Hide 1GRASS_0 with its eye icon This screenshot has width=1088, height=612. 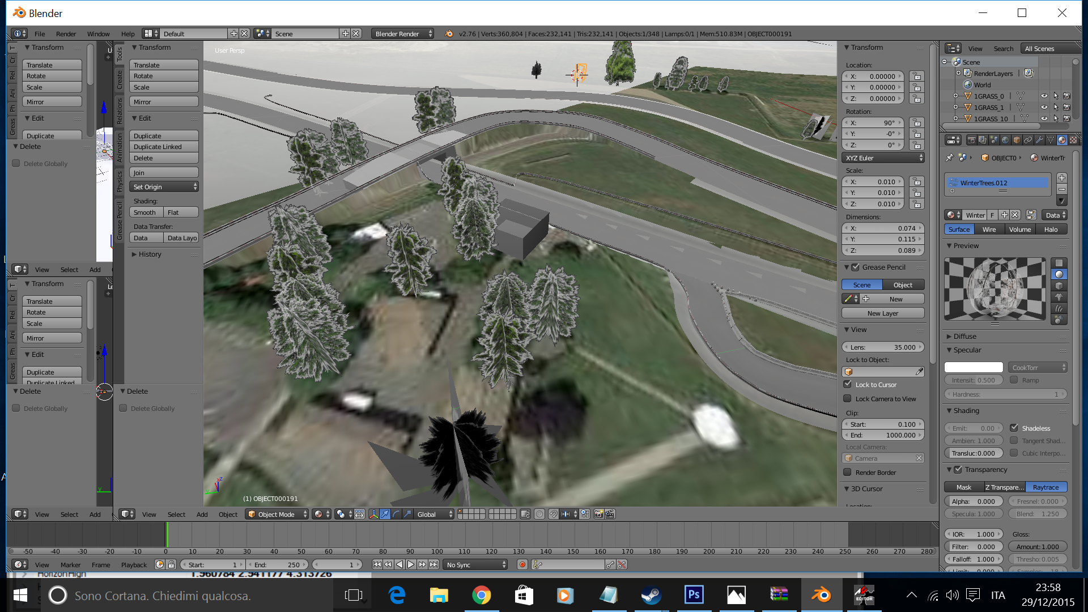tap(1044, 96)
